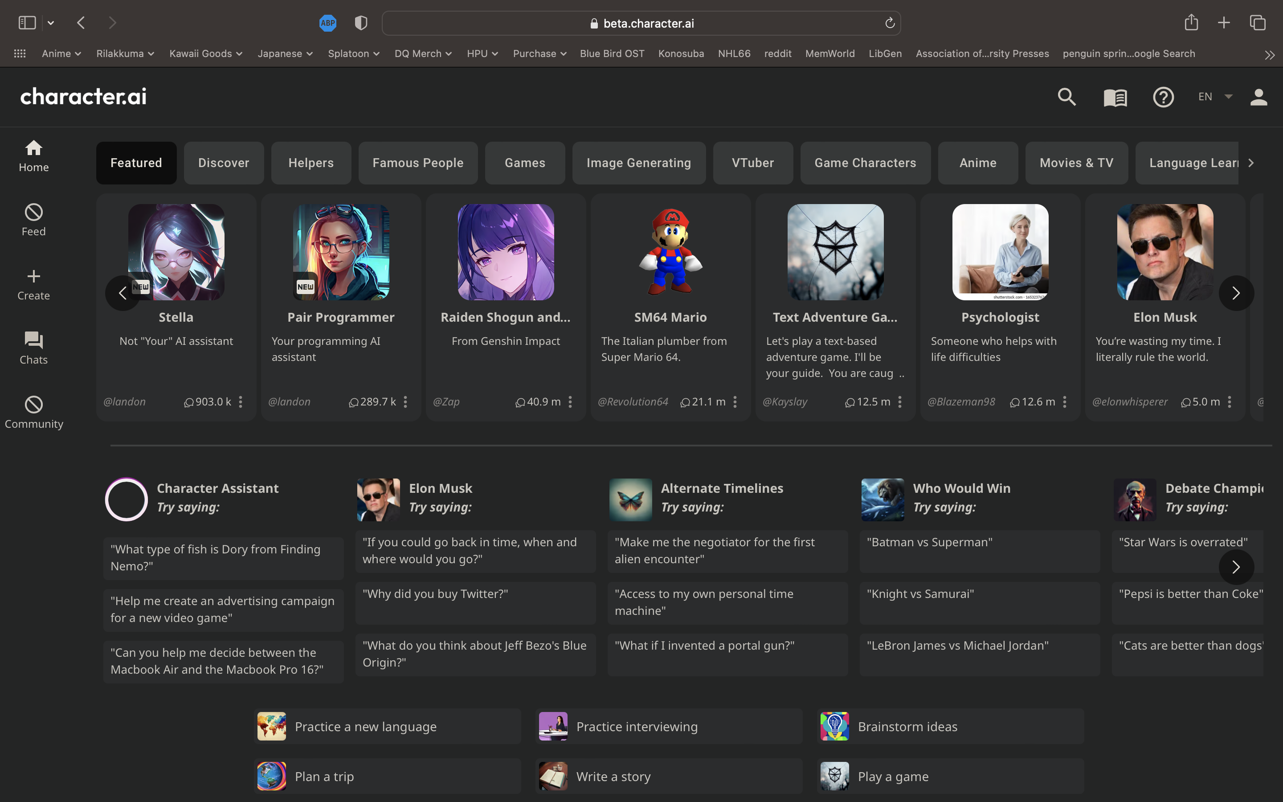Expand the Splatoon bookmarks folder
Image resolution: width=1283 pixels, height=802 pixels.
[354, 53]
